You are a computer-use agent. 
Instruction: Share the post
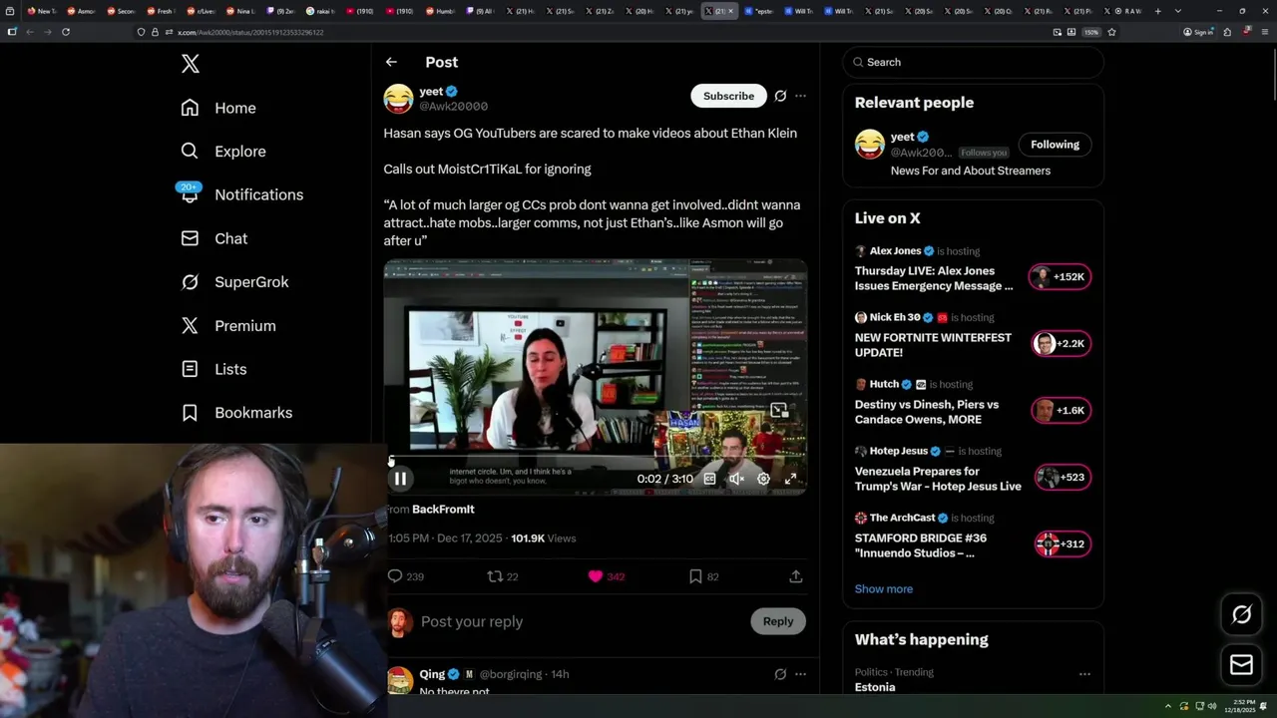point(796,576)
